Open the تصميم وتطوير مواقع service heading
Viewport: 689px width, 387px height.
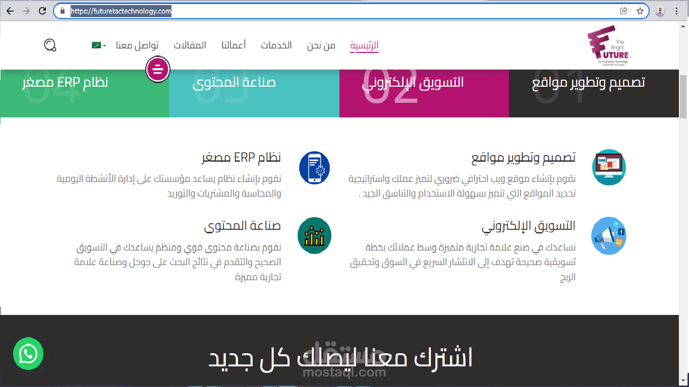(524, 157)
